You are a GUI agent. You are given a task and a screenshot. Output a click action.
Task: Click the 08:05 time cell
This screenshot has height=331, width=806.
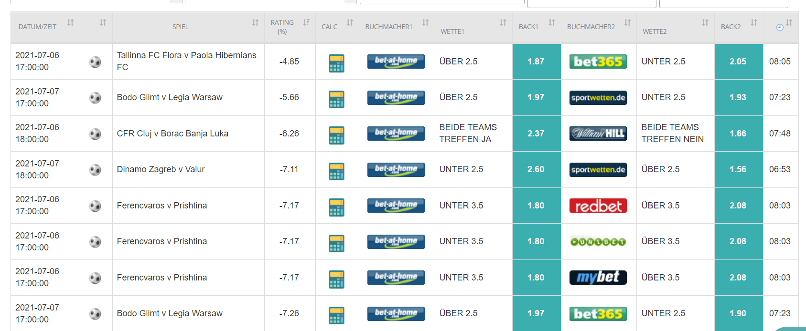(x=780, y=62)
